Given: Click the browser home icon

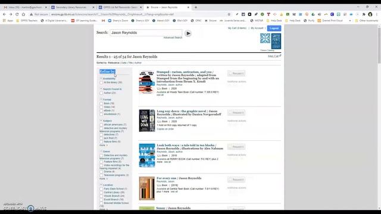Looking at the screenshot, I should point(23,14).
